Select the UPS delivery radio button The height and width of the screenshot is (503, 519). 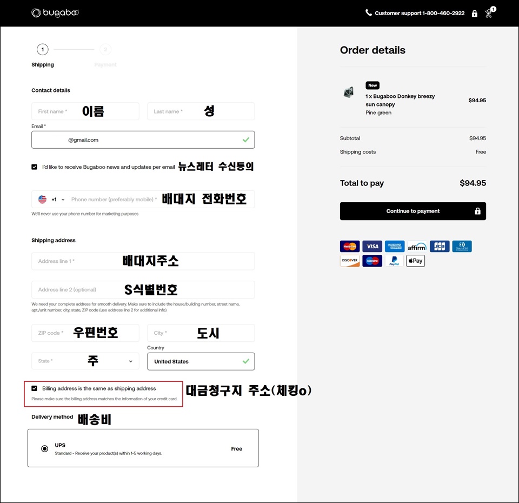44,449
